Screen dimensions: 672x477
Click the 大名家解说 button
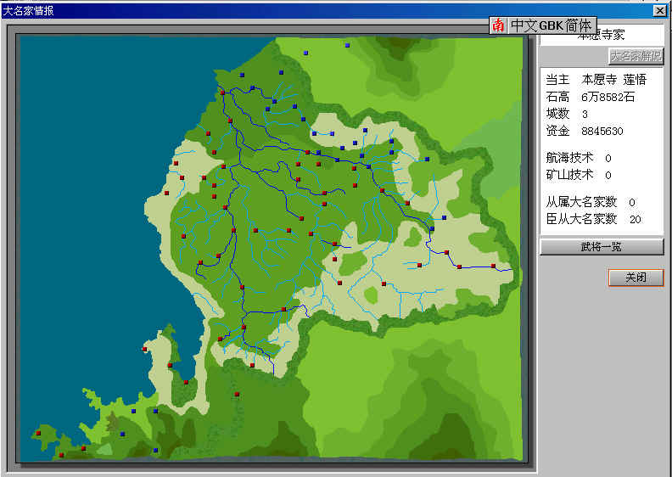pyautogui.click(x=636, y=57)
